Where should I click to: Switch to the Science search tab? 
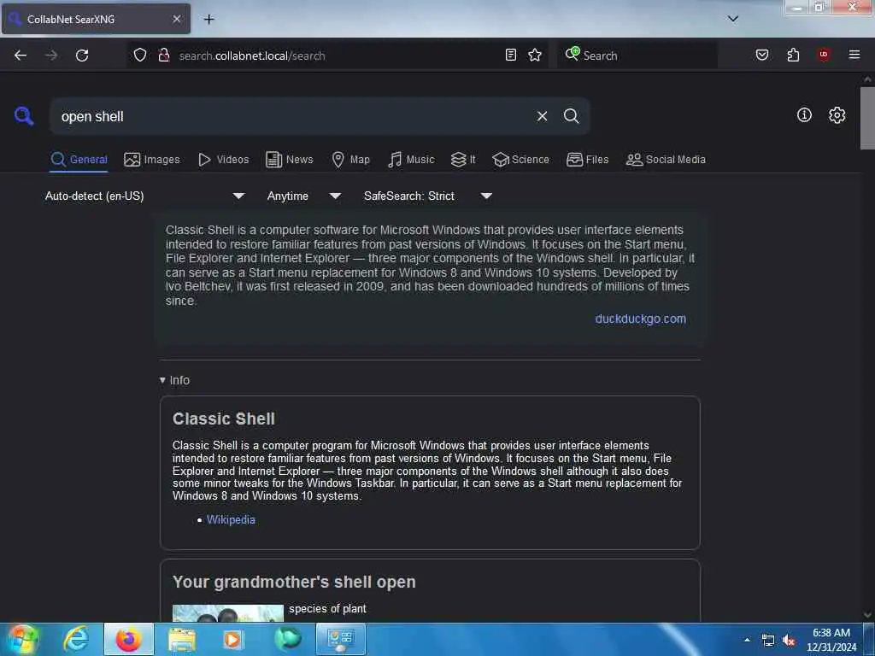click(520, 160)
